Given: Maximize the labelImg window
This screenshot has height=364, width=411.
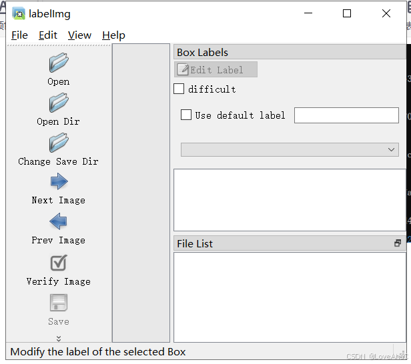Looking at the screenshot, I should point(347,13).
